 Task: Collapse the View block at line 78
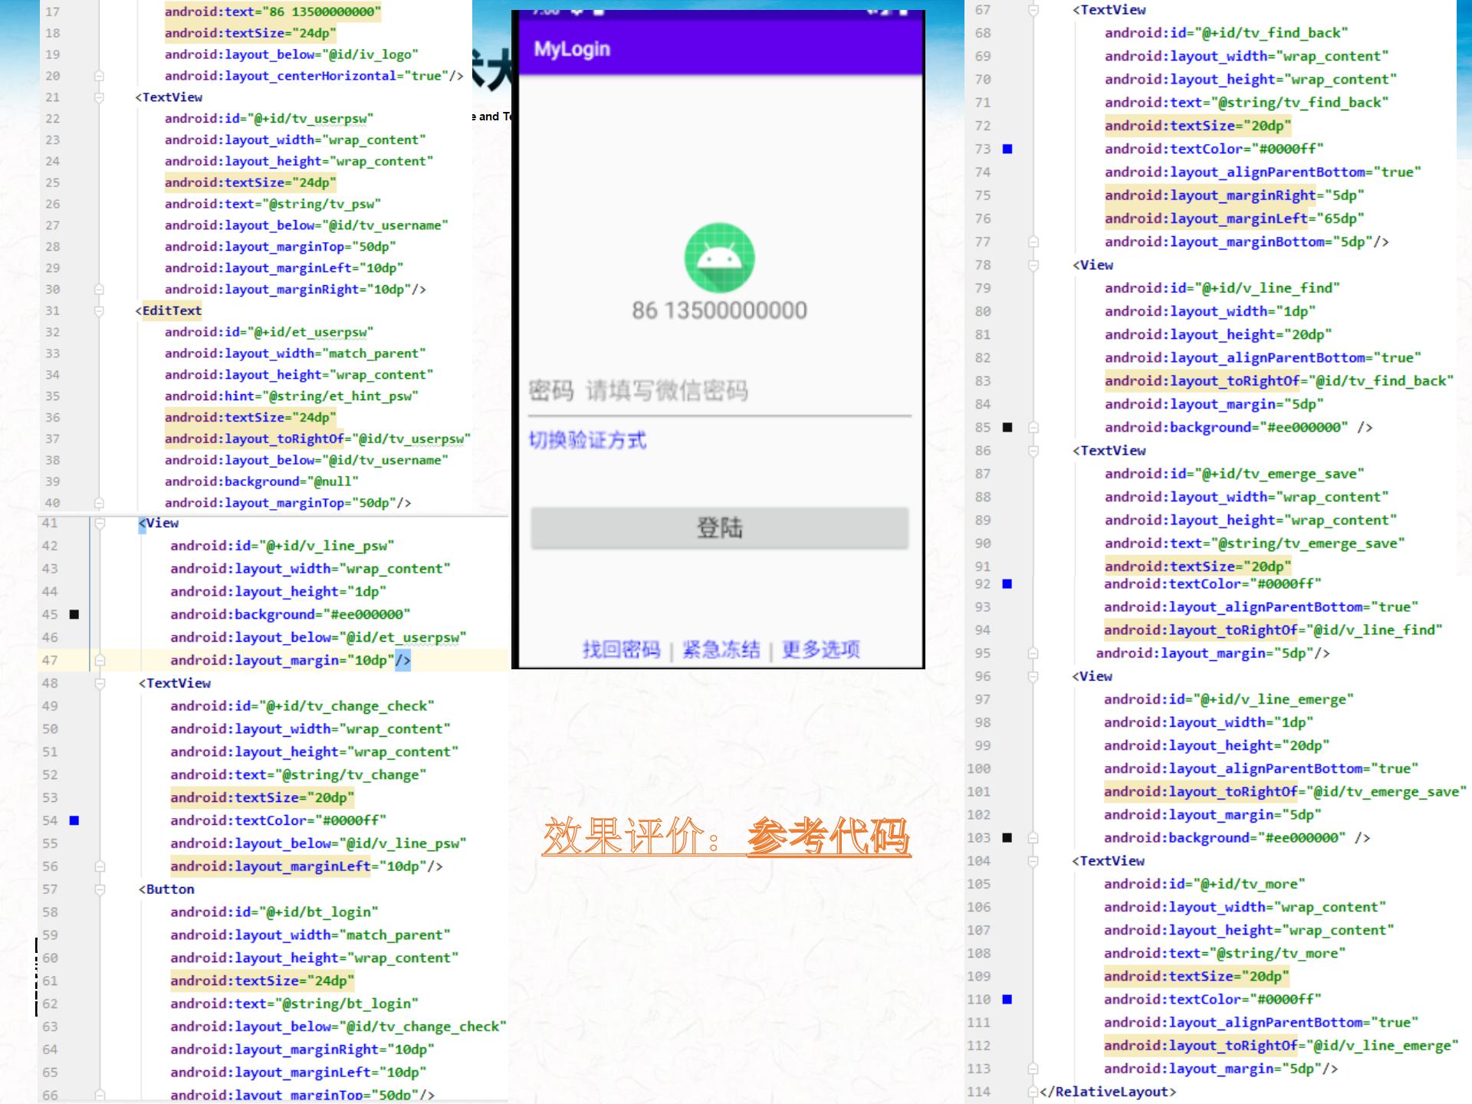pyautogui.click(x=1033, y=265)
